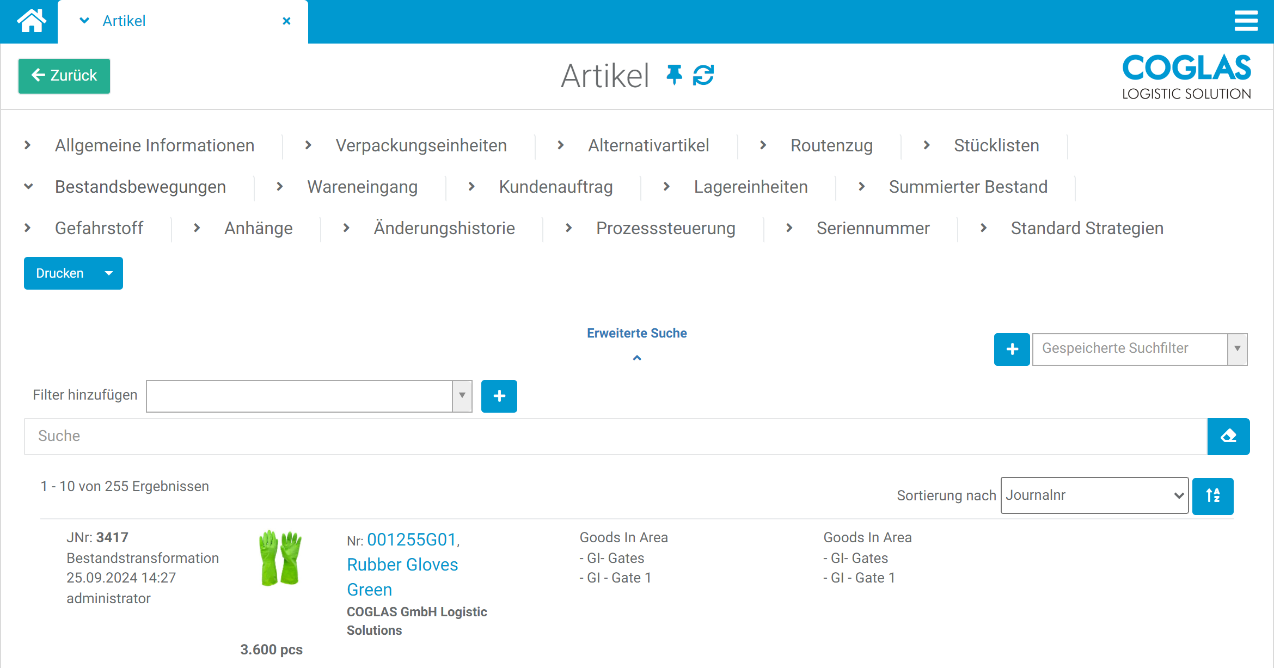Viewport: 1274px width, 668px height.
Task: Click the Zurück button
Action: click(x=64, y=76)
